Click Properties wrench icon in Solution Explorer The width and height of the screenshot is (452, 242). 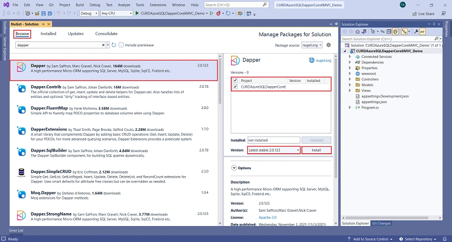tap(416, 32)
